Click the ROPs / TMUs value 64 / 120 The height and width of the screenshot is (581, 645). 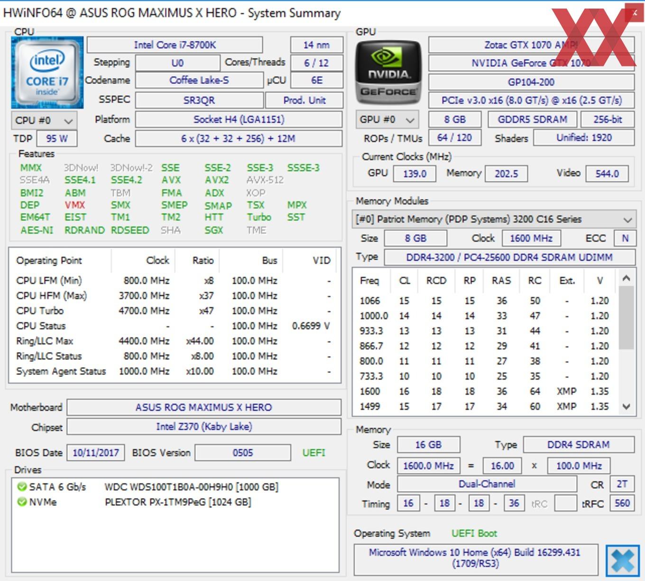454,137
